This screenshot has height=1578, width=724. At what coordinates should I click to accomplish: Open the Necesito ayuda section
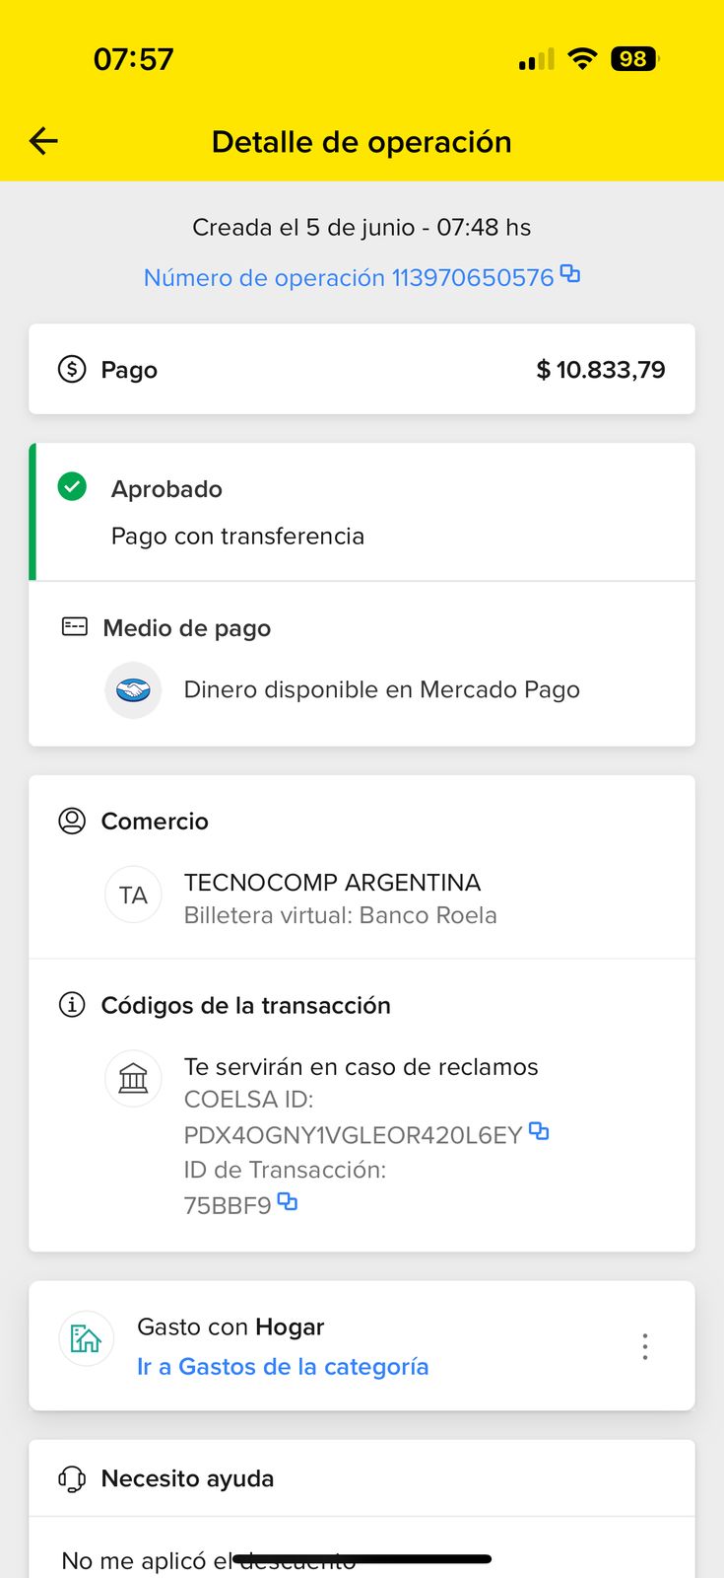pos(187,1479)
